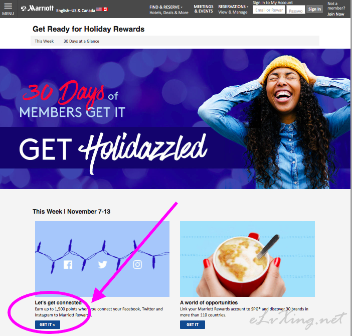Focus the Email or Rewards number field
The width and height of the screenshot is (352, 336).
point(269,10)
